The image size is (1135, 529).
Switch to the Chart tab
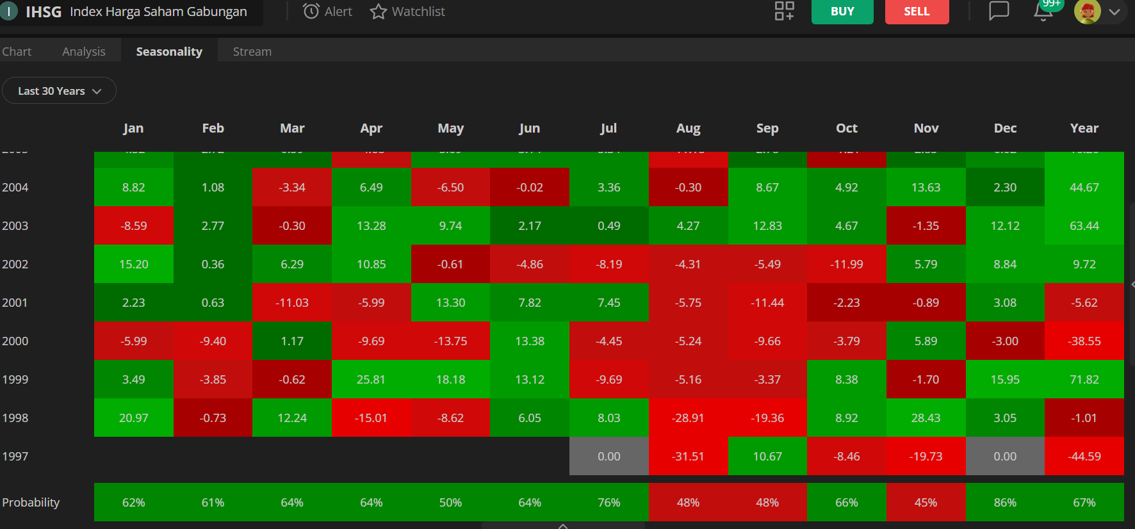coord(17,51)
